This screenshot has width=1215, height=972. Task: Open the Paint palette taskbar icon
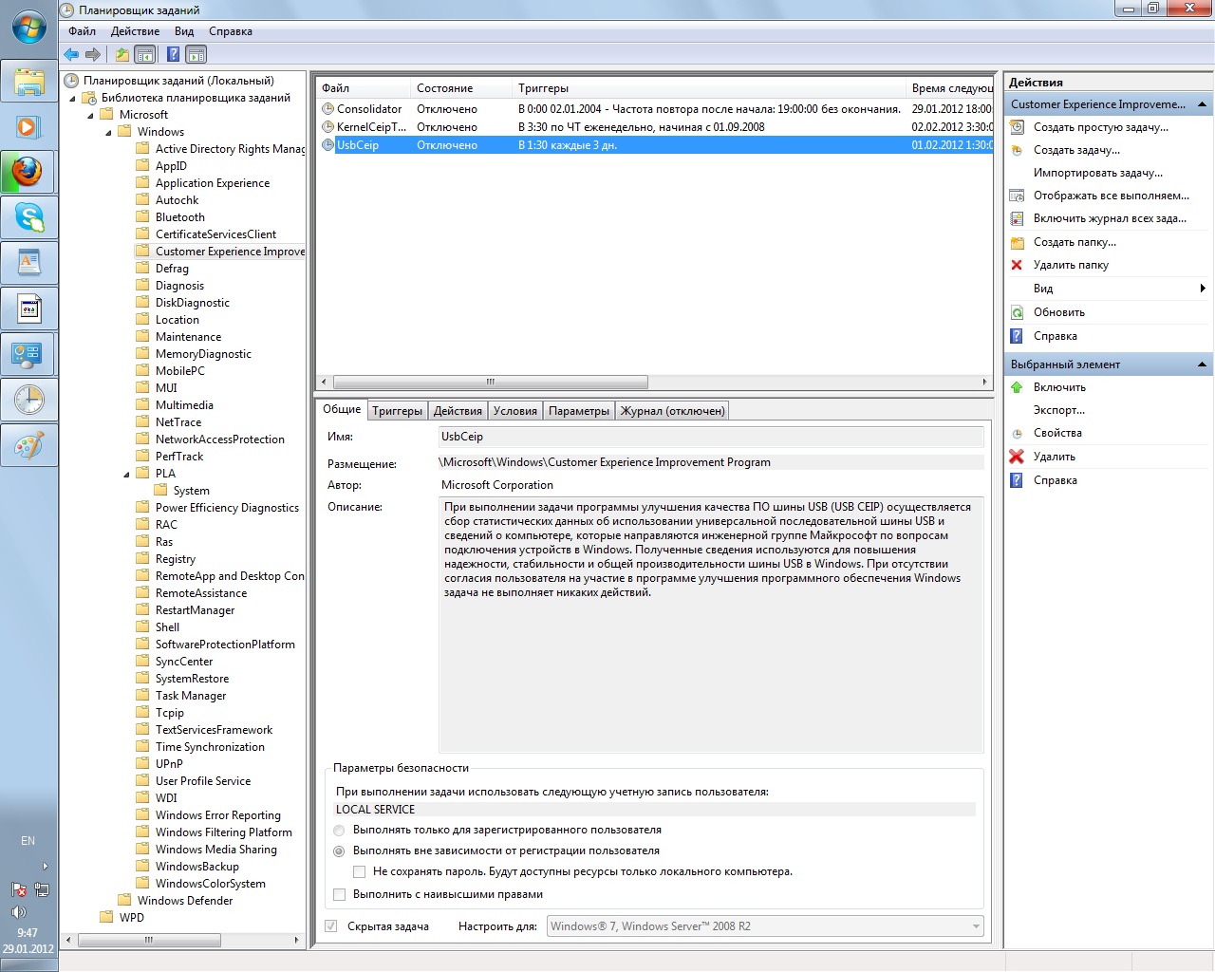tap(28, 445)
